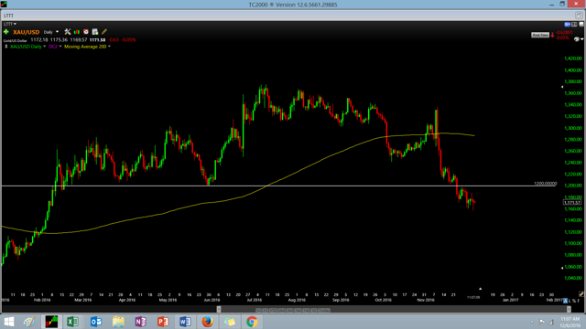Select the LTTT tab header
Screen dimensions: 586x329
pos(8,16)
